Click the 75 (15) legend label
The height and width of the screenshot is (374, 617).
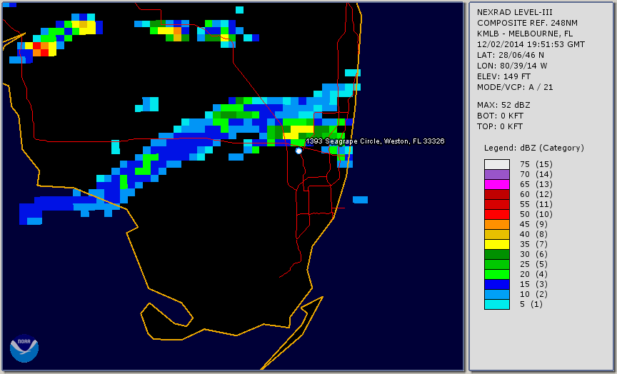pos(536,164)
